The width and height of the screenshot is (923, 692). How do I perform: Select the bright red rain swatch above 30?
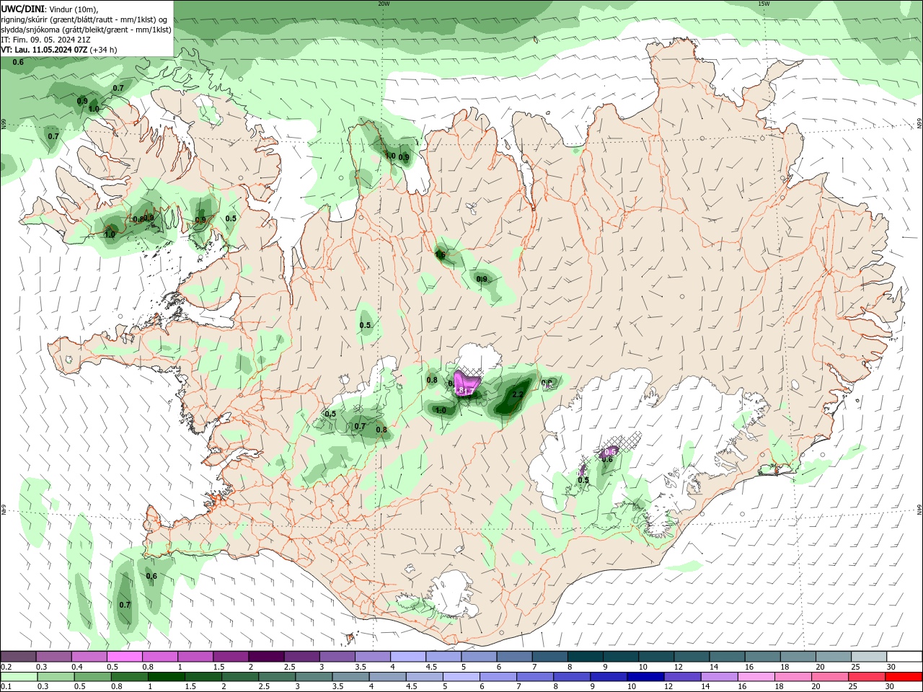(x=904, y=677)
